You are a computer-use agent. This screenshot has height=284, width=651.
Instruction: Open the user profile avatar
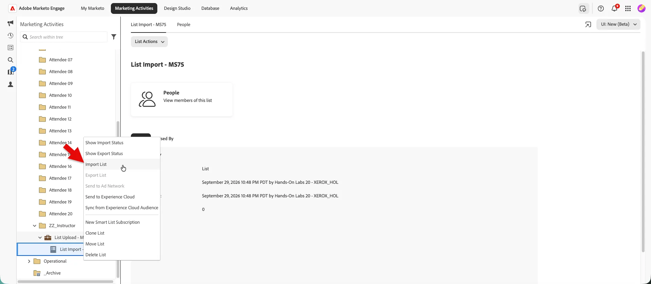click(x=642, y=8)
